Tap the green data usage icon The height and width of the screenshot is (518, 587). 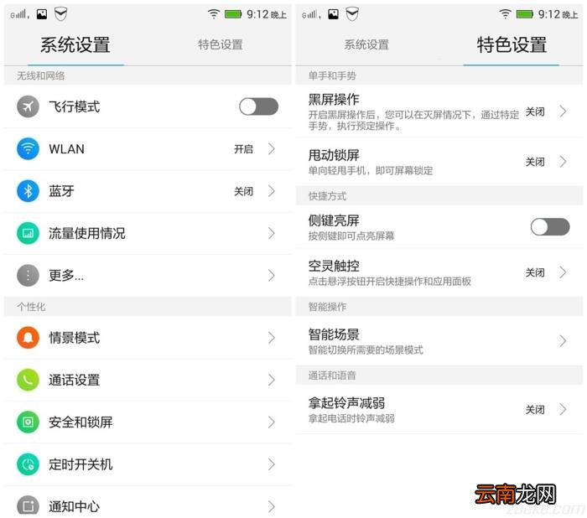point(28,233)
